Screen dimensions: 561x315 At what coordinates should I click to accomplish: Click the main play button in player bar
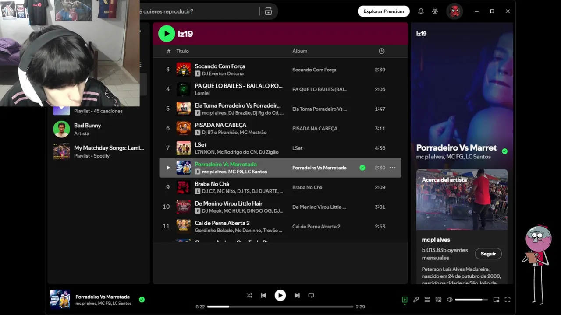tap(280, 296)
